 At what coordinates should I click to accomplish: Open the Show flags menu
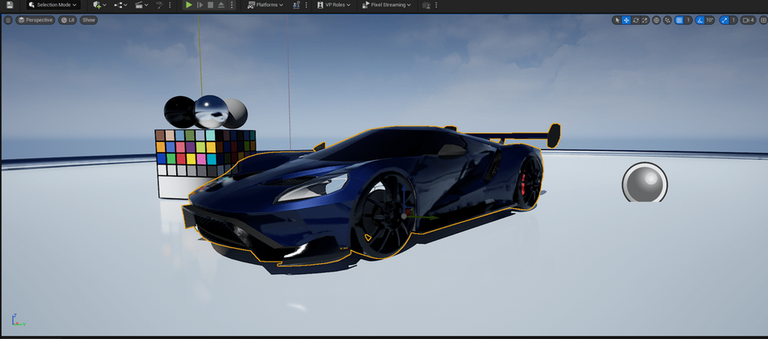point(88,20)
